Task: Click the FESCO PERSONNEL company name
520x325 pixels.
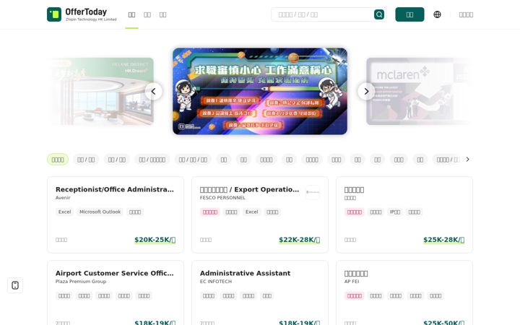Action: [x=222, y=198]
